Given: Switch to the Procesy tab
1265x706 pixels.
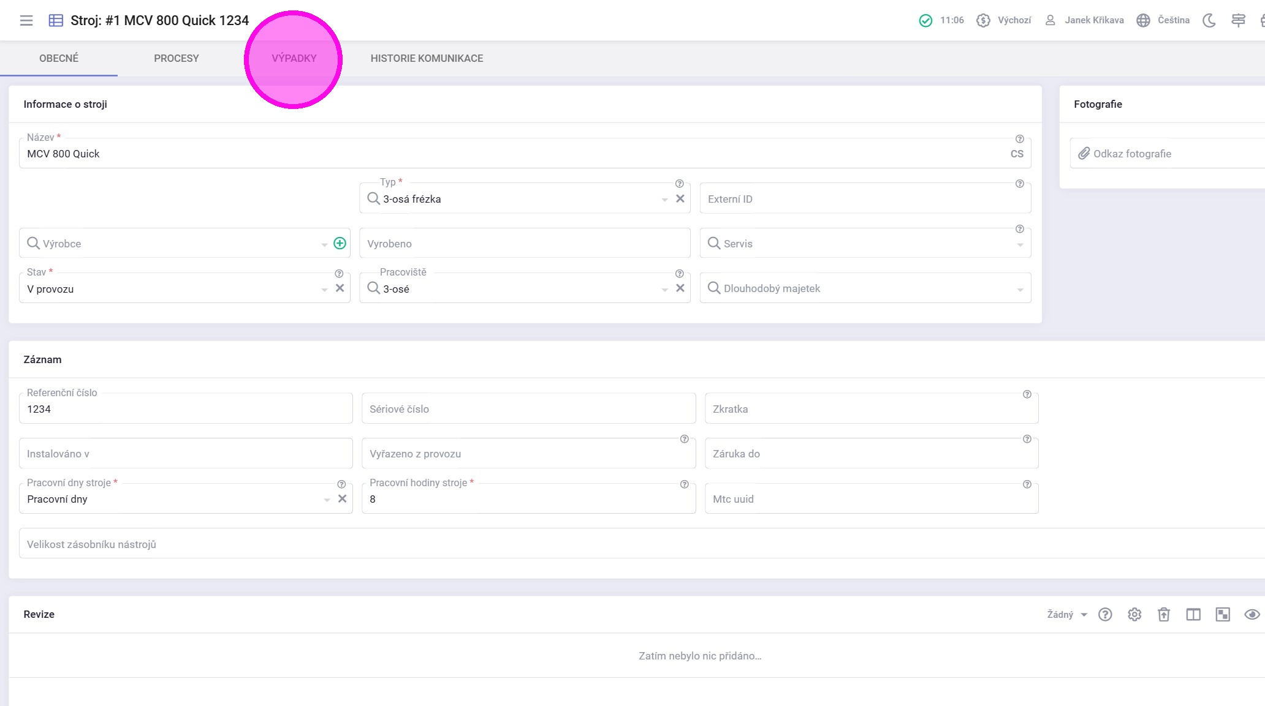Looking at the screenshot, I should pos(177,58).
